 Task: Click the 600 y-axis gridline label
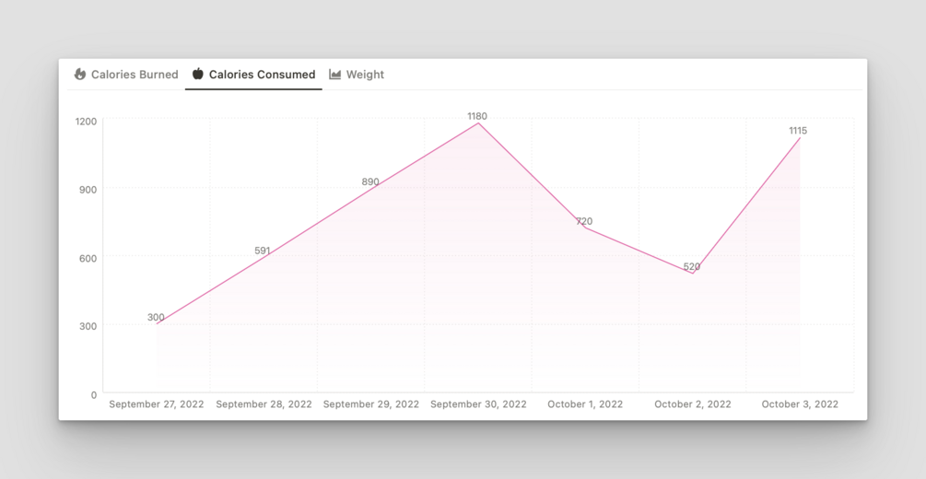pos(88,258)
